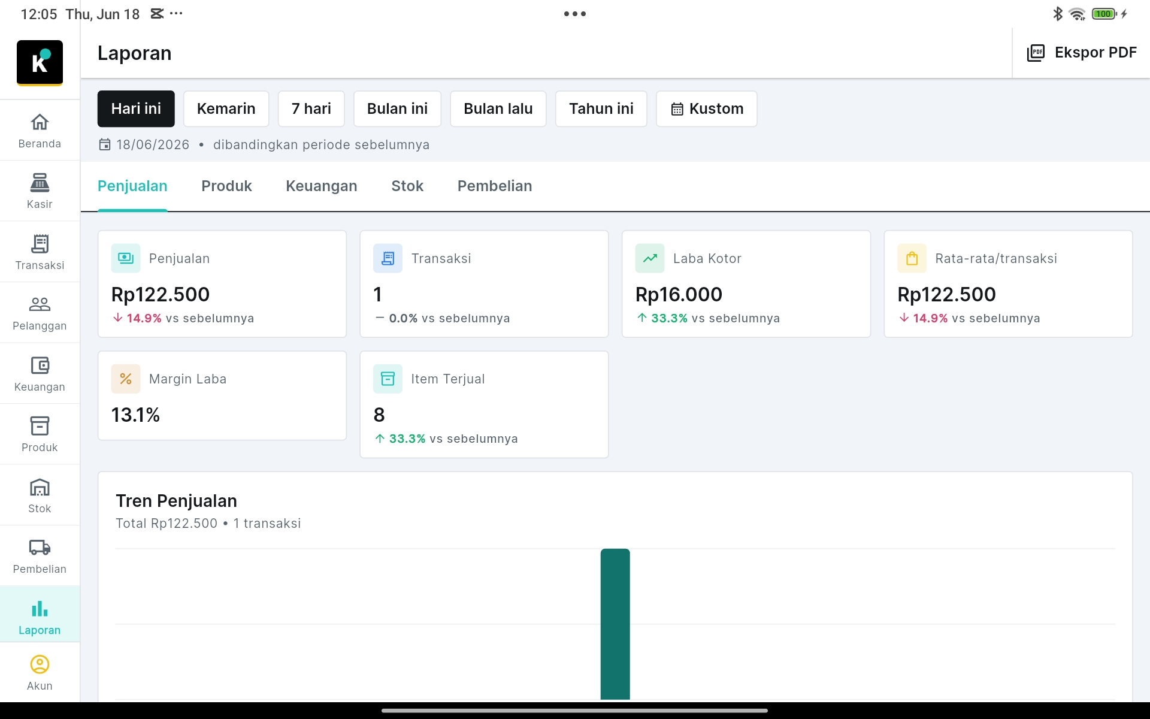This screenshot has width=1150, height=719.
Task: Click the Tren Penjualan heading
Action: pyautogui.click(x=176, y=501)
